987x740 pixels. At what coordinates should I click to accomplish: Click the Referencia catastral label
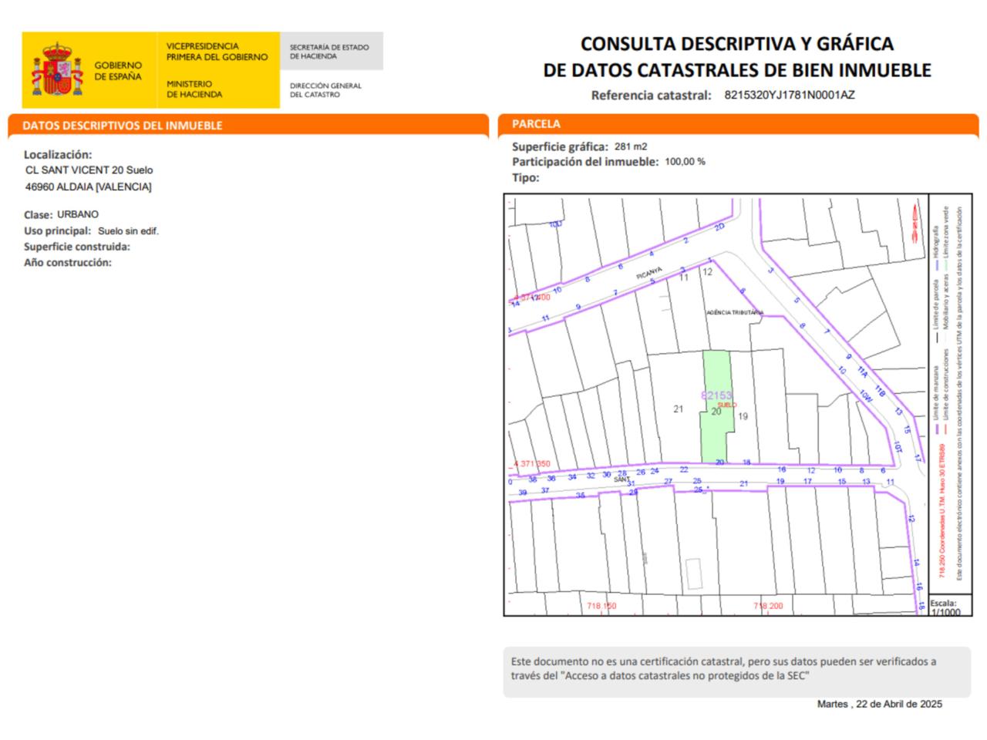(x=651, y=96)
